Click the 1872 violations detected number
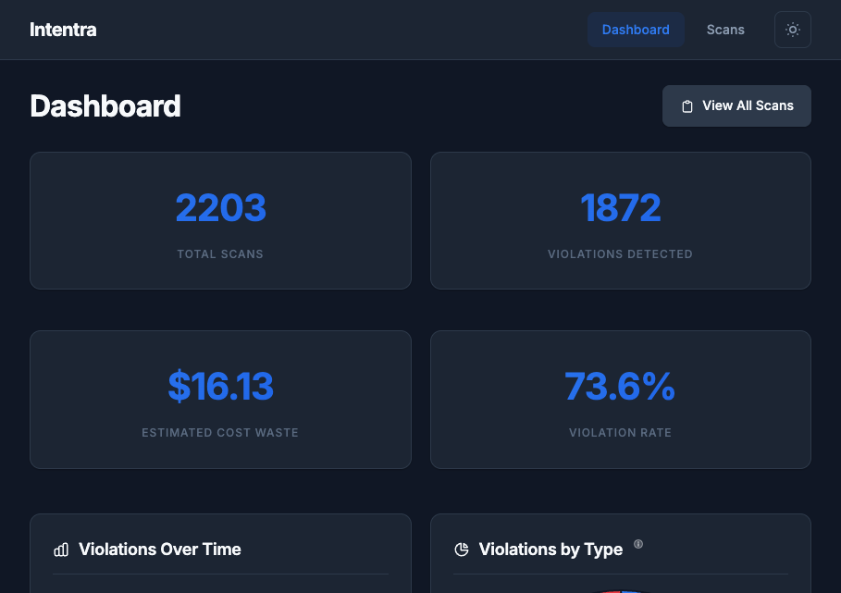This screenshot has width=841, height=593. pyautogui.click(x=620, y=208)
